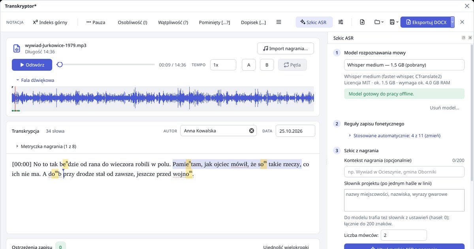Click the [00:00] timestamp in the transcript
The width and height of the screenshot is (474, 249).
pos(22,164)
